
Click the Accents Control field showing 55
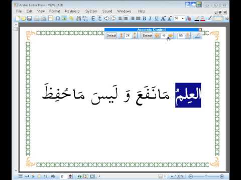[181, 35]
